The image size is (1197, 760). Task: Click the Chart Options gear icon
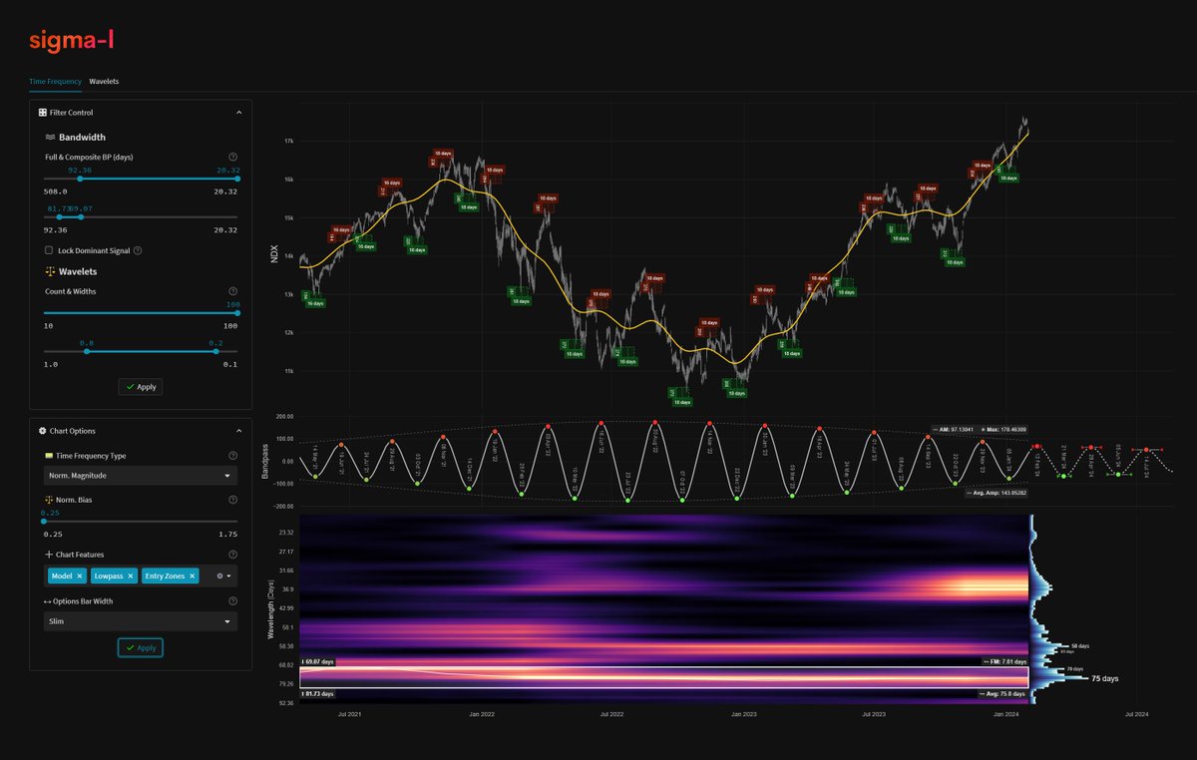click(43, 431)
